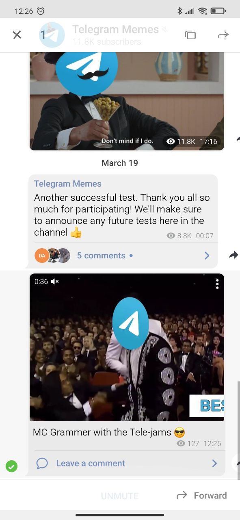The height and width of the screenshot is (520, 240).
Task: Tap the Telegram Memes sender name in message
Action: tap(68, 184)
